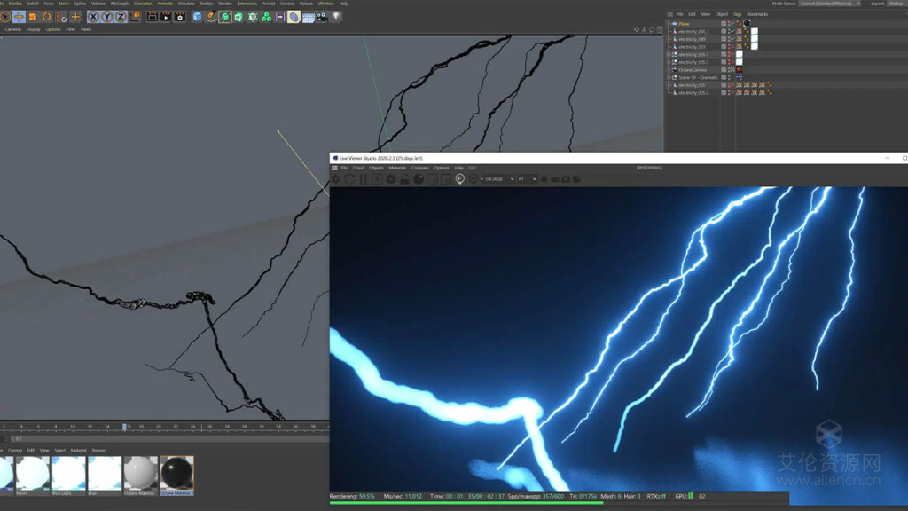Viewport: 908px width, 511px height.
Task: Toggle layer checkbox for Plane
Action: 724,24
